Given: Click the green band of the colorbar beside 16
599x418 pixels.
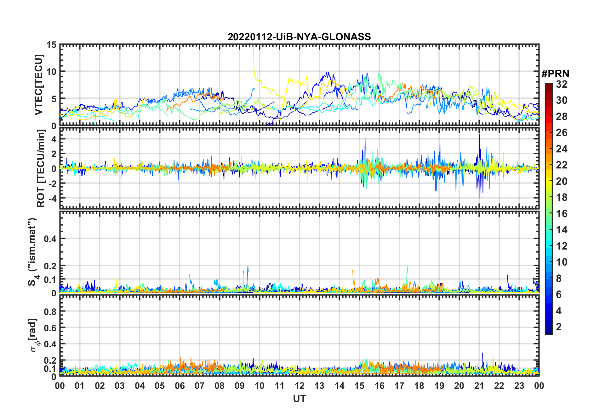Looking at the screenshot, I should (548, 214).
